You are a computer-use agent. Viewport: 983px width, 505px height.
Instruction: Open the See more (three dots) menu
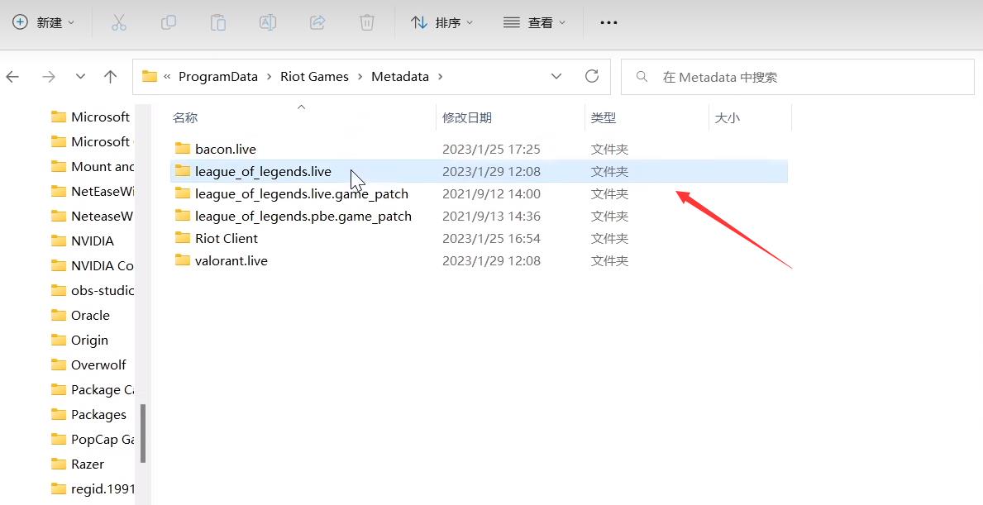pos(608,22)
